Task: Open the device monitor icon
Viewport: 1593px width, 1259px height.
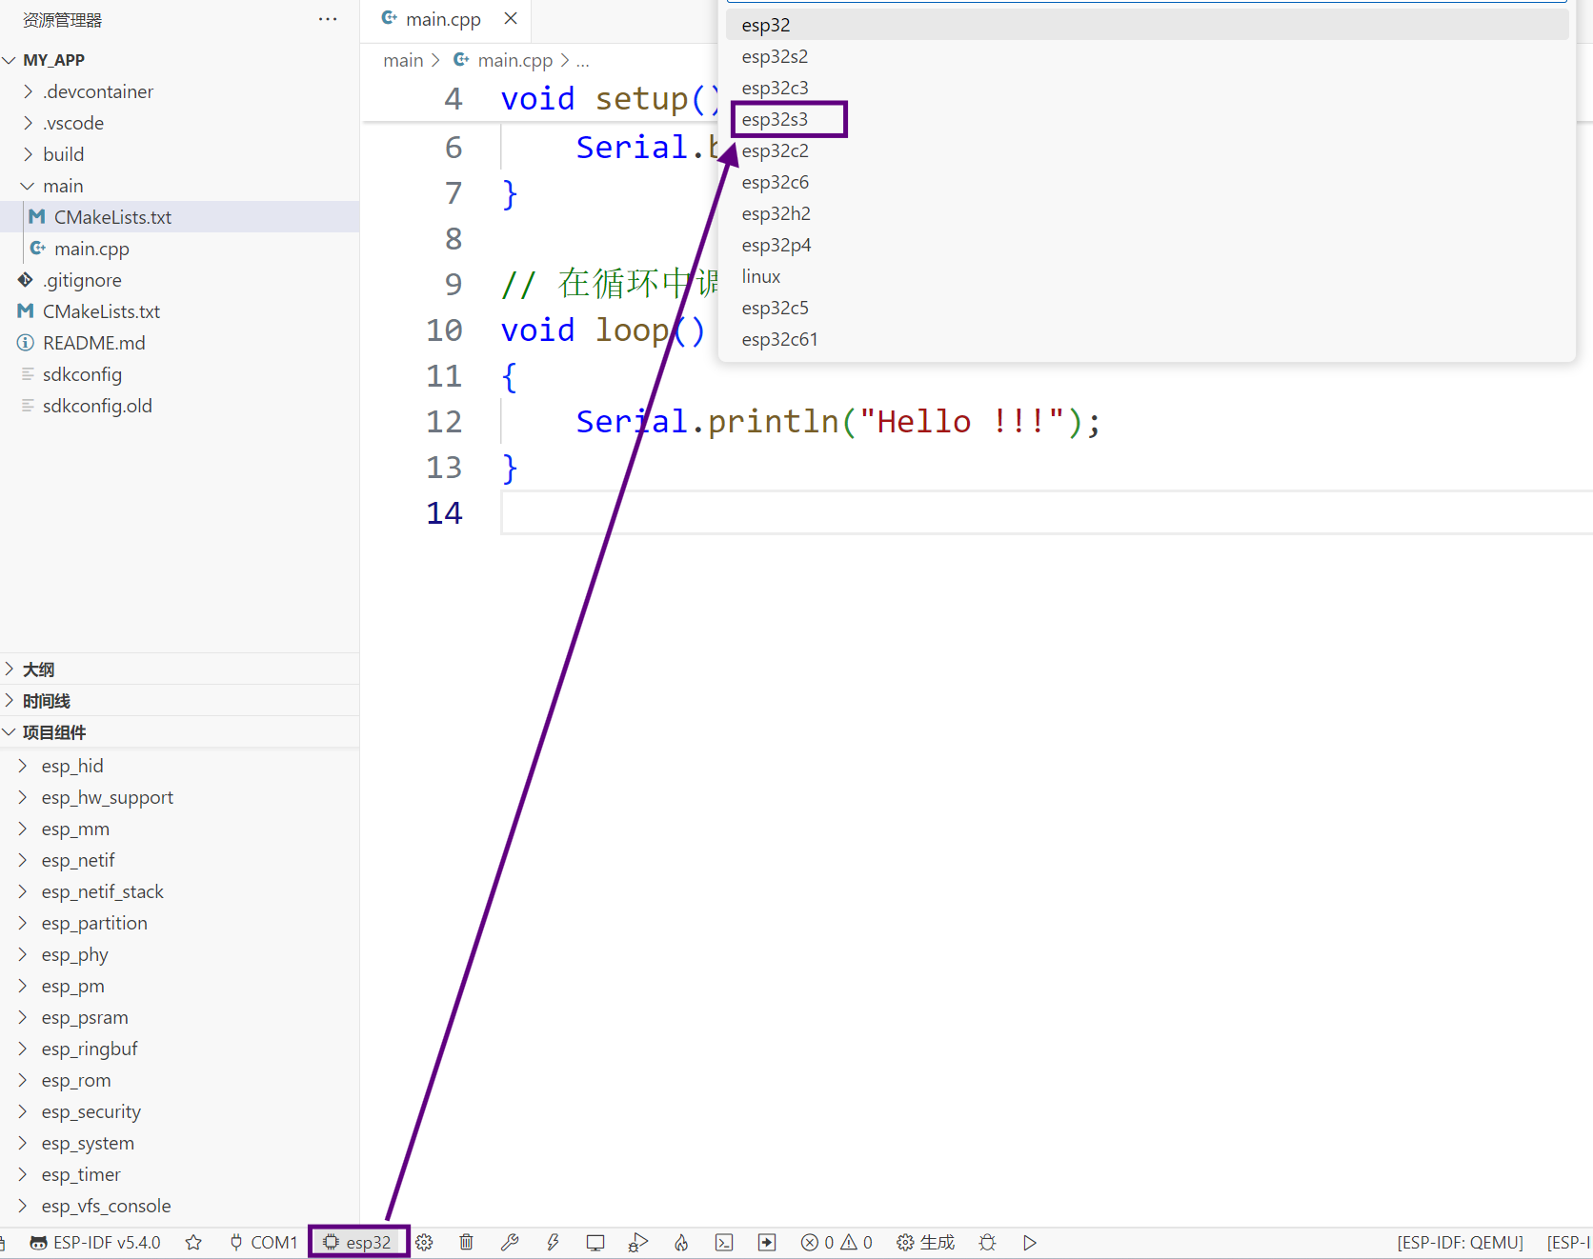Action: click(x=595, y=1242)
